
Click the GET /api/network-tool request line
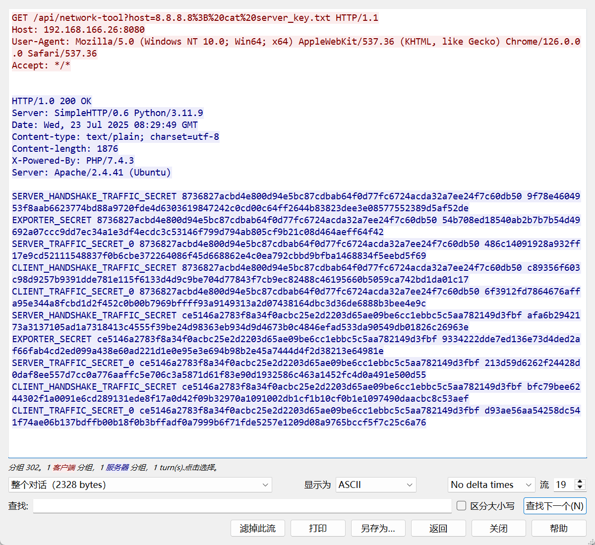click(195, 18)
